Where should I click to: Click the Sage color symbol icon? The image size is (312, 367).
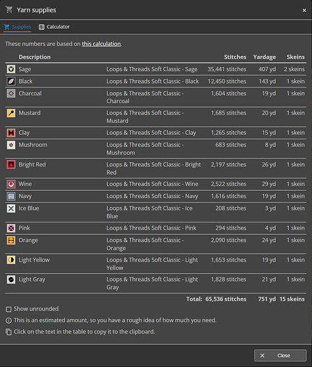click(x=11, y=69)
